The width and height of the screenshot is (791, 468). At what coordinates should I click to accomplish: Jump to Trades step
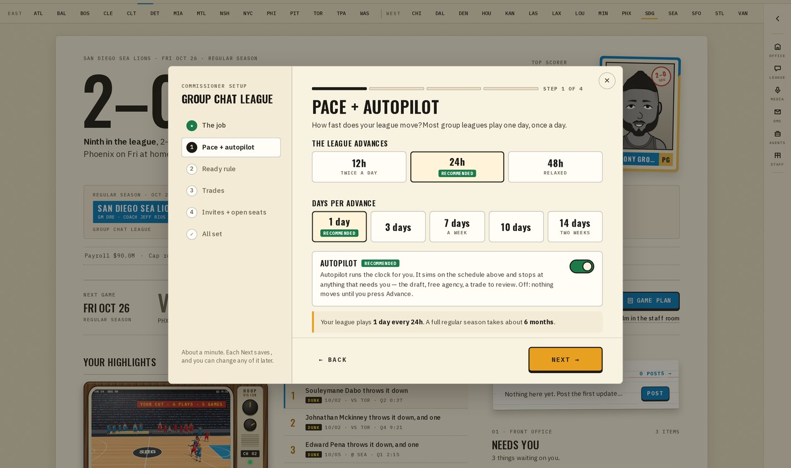(231, 190)
